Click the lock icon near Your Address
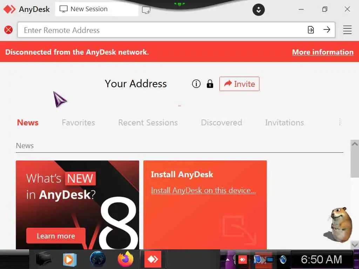359x269 pixels. 210,84
